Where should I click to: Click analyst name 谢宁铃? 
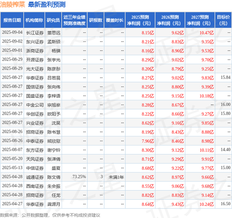(54, 150)
